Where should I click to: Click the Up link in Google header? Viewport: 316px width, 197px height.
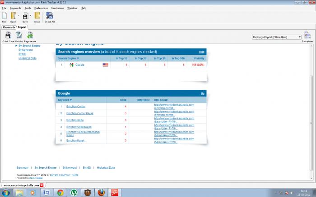tap(203, 94)
